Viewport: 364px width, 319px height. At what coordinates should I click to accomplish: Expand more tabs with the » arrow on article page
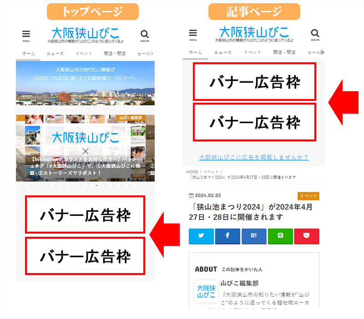(322, 52)
